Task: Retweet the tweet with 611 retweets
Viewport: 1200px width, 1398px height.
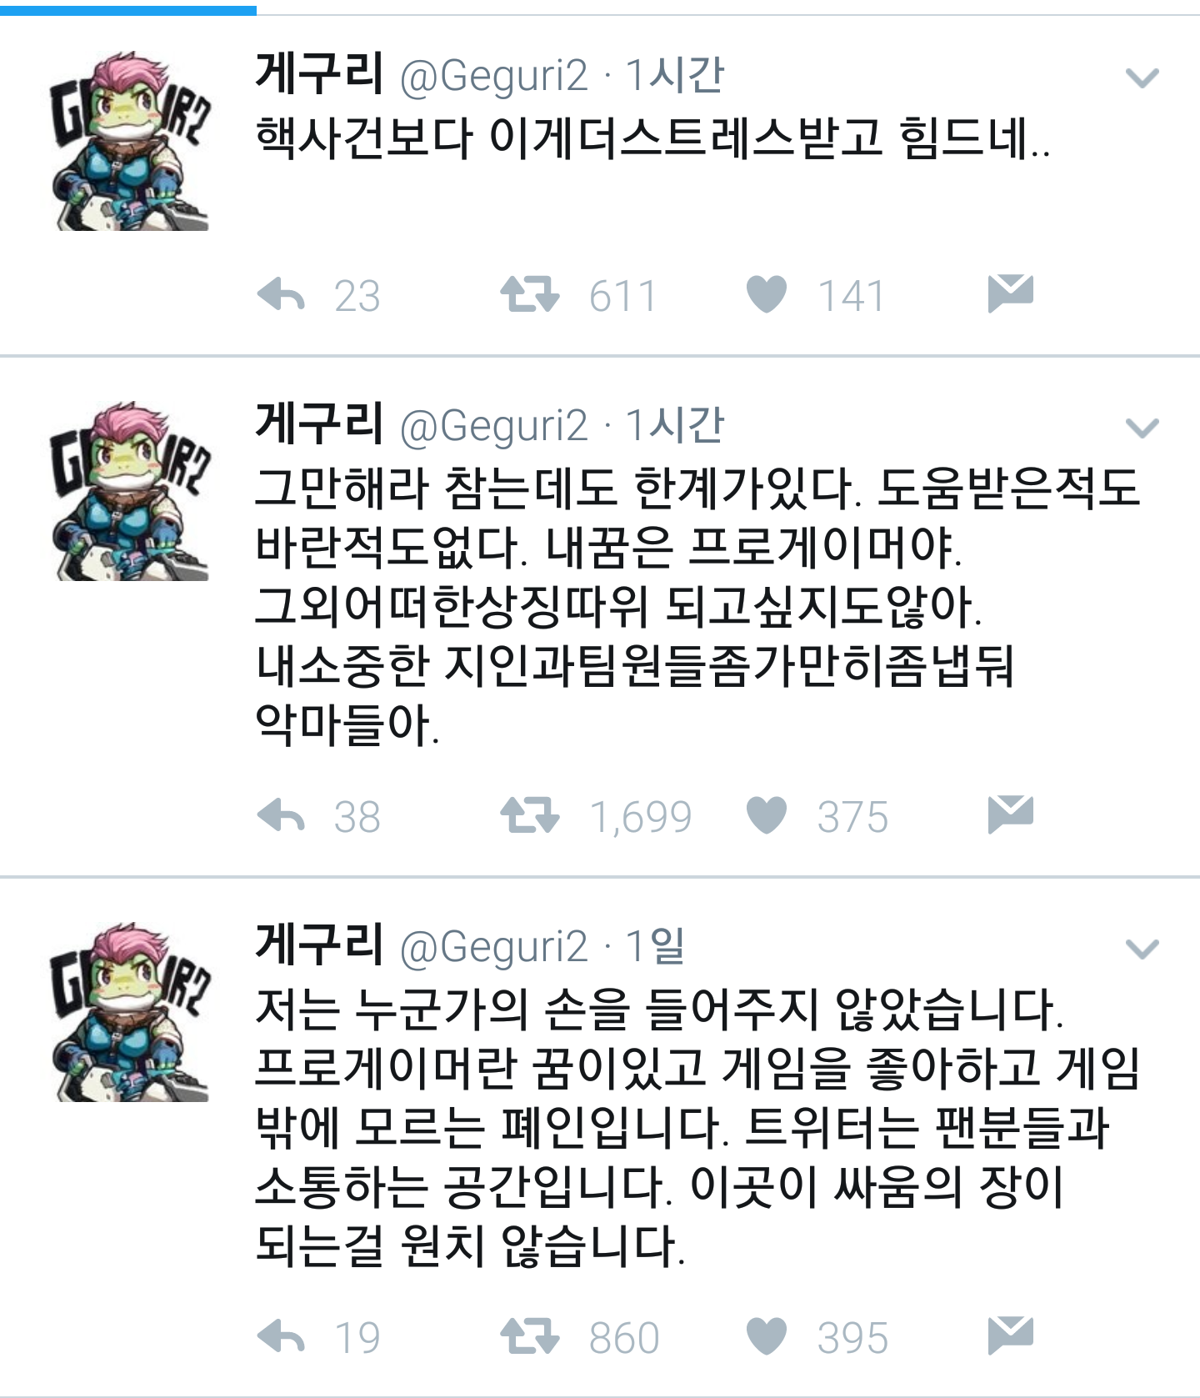Action: 530,295
